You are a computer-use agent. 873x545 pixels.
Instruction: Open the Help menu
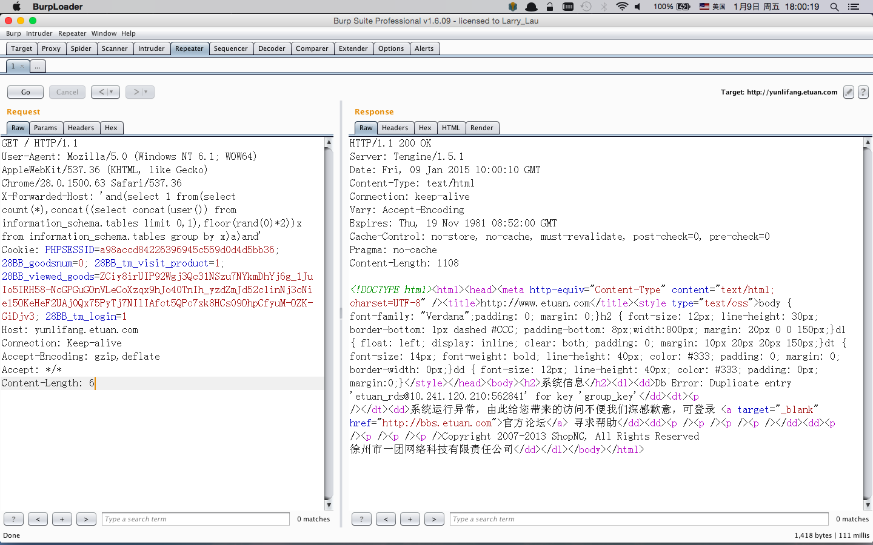tap(129, 33)
